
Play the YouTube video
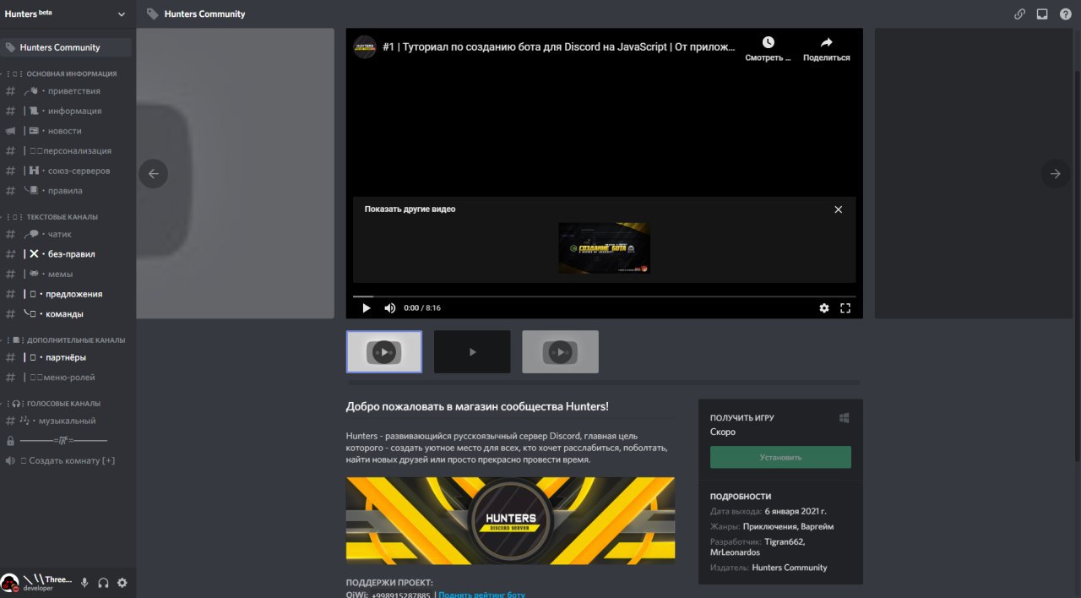[367, 308]
